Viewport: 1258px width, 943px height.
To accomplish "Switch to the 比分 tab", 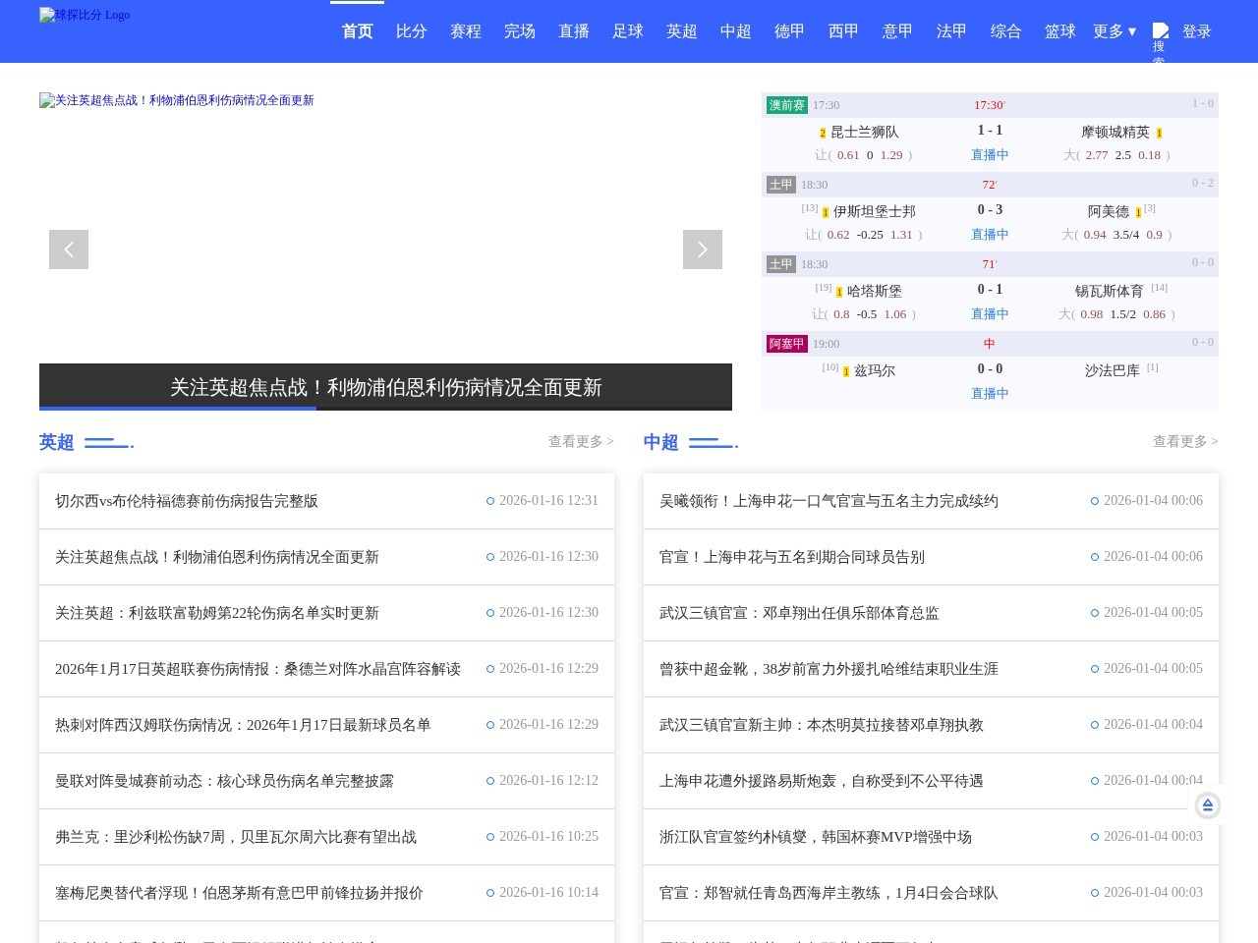I will (411, 31).
